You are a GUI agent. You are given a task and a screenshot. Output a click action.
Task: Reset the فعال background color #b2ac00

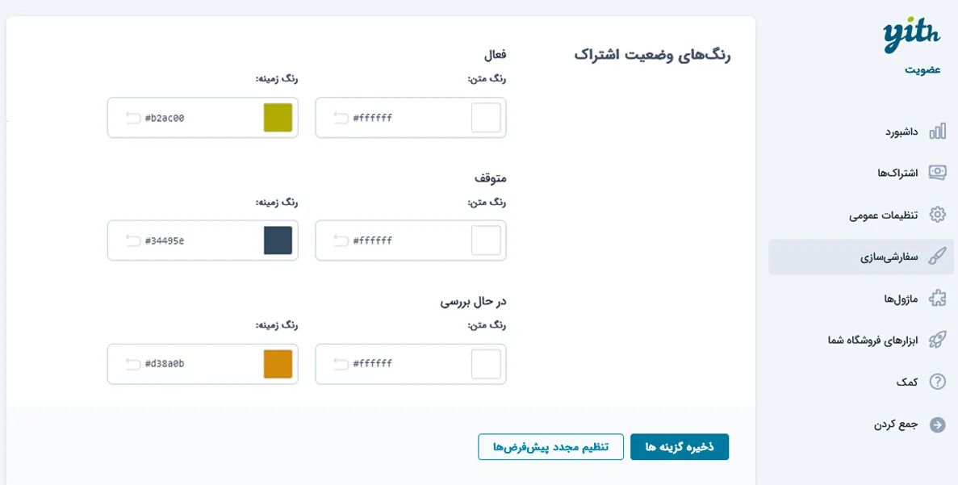(133, 118)
